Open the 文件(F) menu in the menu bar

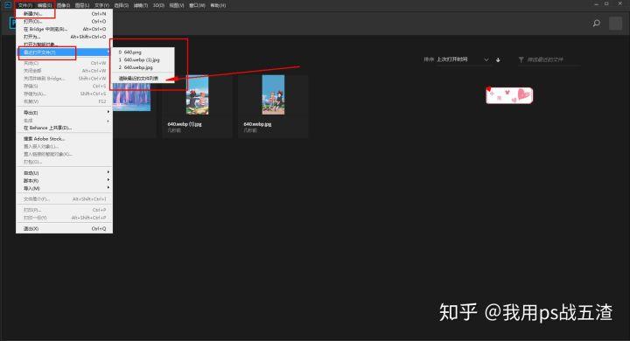click(24, 5)
